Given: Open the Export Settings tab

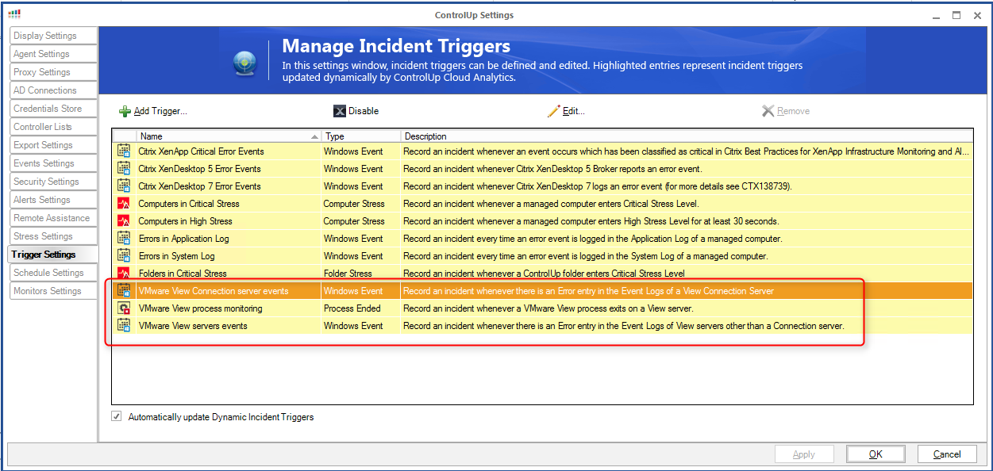Looking at the screenshot, I should point(53,145).
